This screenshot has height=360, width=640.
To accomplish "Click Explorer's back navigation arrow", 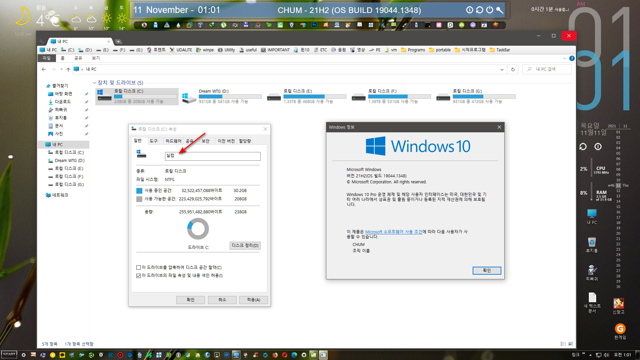I will coord(44,69).
